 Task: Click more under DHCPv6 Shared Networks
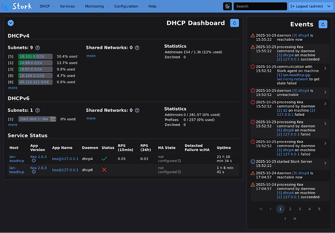(91, 118)
